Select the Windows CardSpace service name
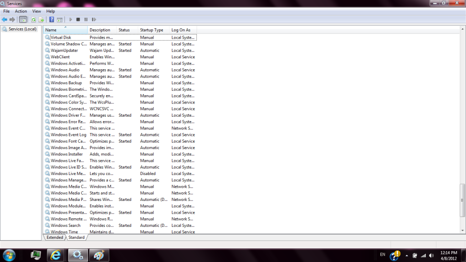This screenshot has width=466, height=262. (x=69, y=96)
